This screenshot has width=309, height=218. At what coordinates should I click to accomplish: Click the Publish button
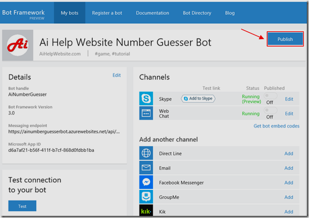[x=285, y=39]
